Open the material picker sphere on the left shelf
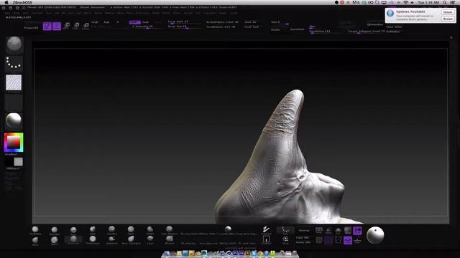Screen dimensions: 460x258 14,120
